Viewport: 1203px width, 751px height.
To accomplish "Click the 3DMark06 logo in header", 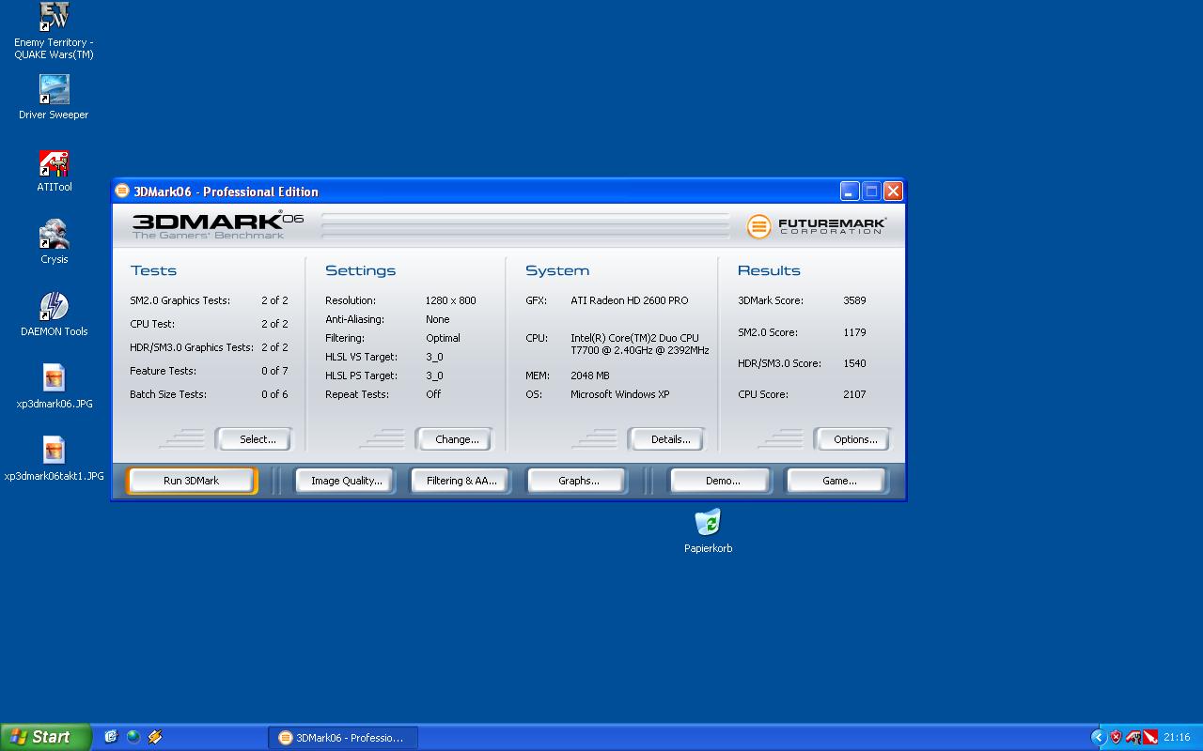I will [217, 225].
